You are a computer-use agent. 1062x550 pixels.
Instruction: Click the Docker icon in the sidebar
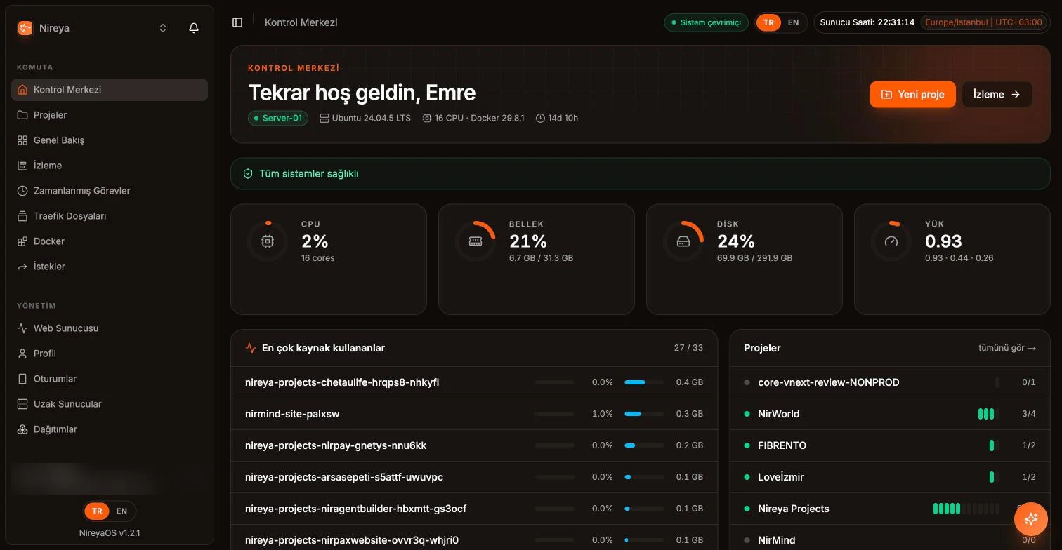click(22, 241)
